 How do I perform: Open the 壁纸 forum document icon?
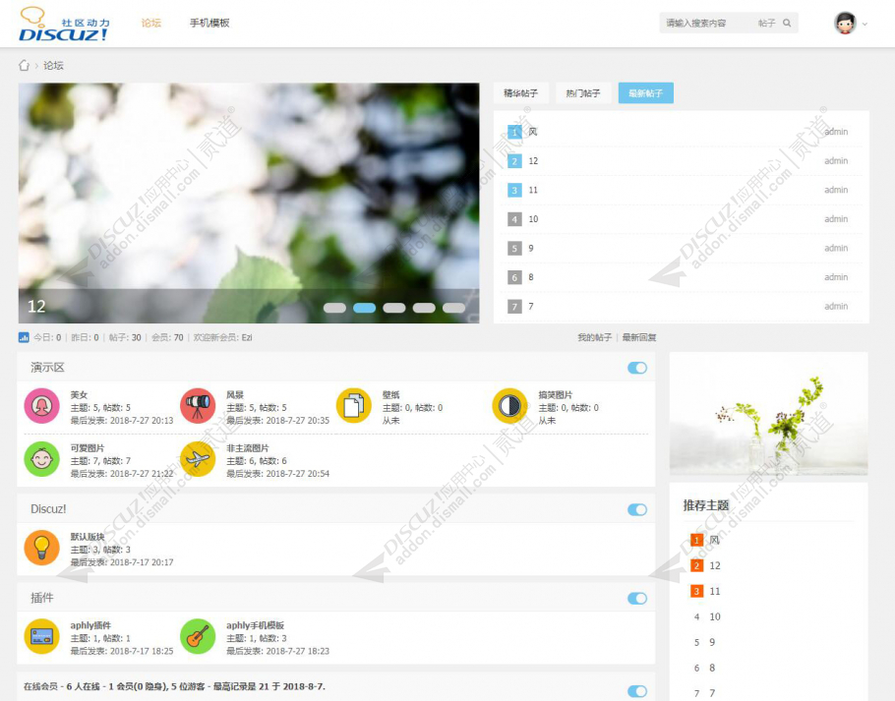[354, 405]
